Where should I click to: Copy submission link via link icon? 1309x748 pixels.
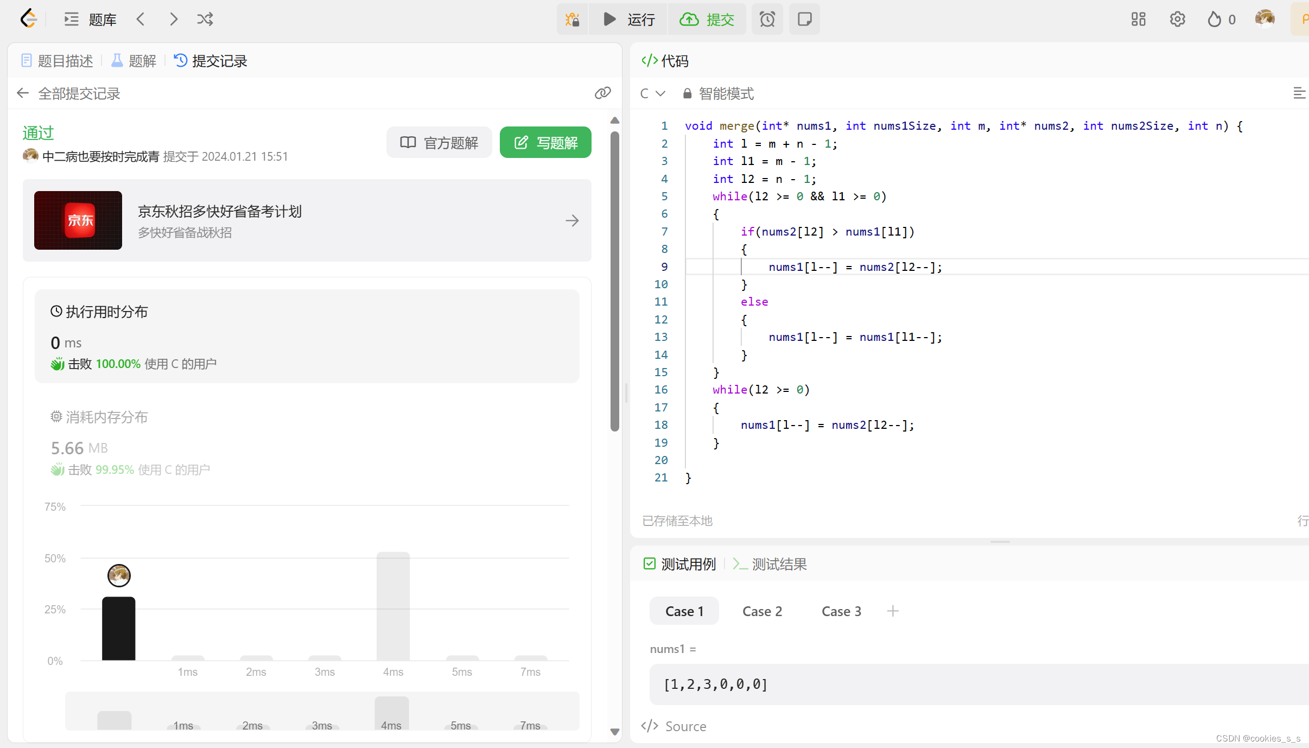(x=603, y=93)
